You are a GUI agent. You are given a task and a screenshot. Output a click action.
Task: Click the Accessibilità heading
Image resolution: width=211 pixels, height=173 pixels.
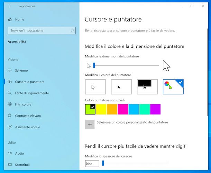[17, 42]
